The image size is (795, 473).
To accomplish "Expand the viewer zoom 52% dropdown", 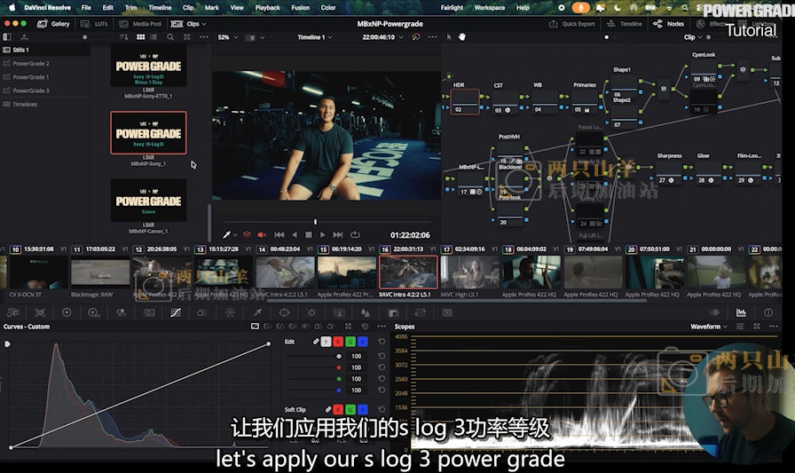I will click(x=228, y=37).
